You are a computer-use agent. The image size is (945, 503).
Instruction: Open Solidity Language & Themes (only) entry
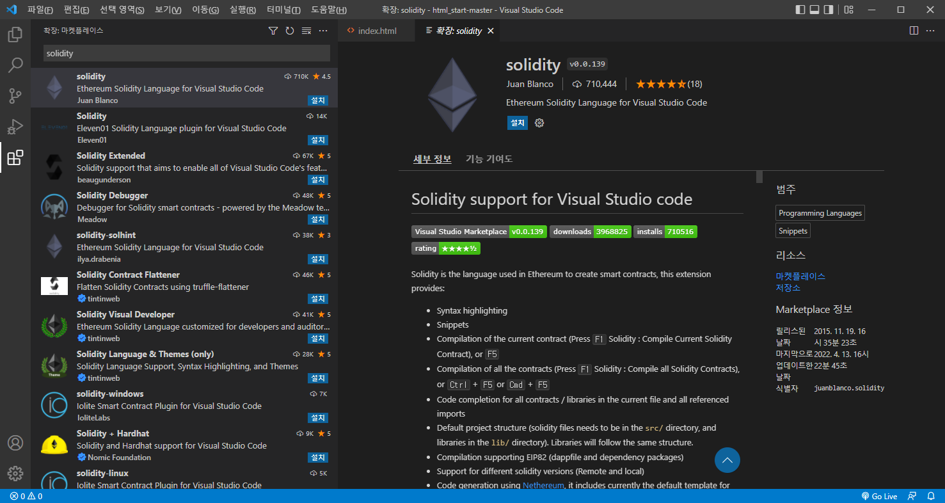click(x=184, y=366)
